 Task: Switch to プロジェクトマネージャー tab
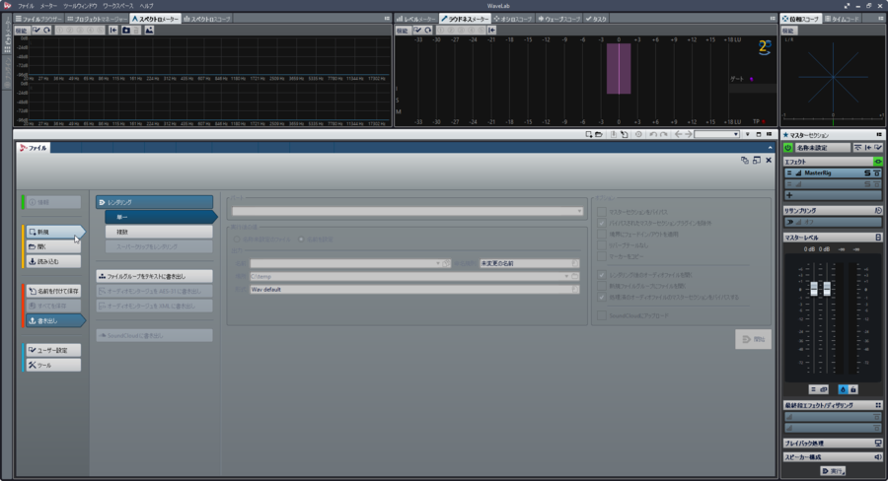[x=97, y=19]
